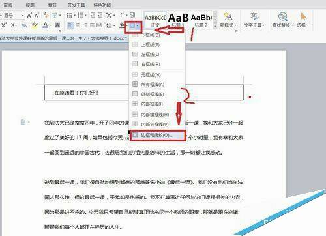Apply yellow highlight pen
Screen dimensions: 326x236
[x=35, y=25]
